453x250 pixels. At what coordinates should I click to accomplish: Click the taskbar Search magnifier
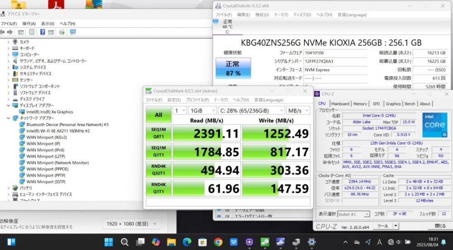125,242
